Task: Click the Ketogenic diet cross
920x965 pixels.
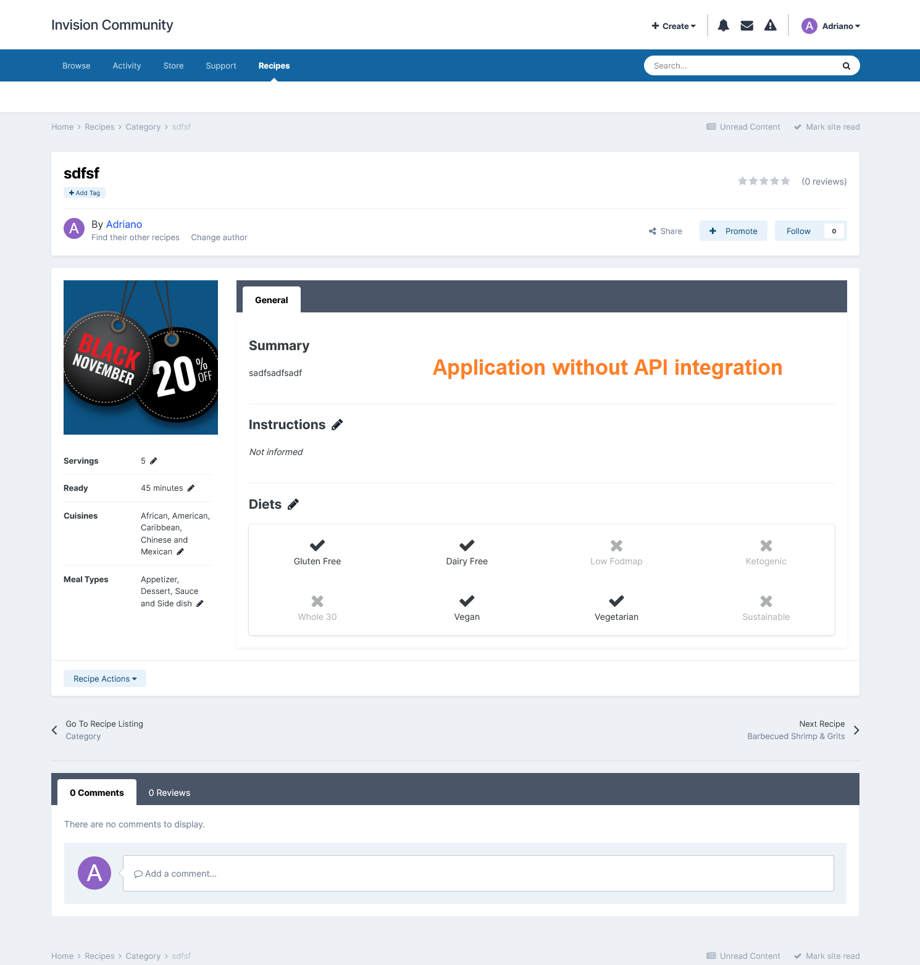Action: point(766,546)
